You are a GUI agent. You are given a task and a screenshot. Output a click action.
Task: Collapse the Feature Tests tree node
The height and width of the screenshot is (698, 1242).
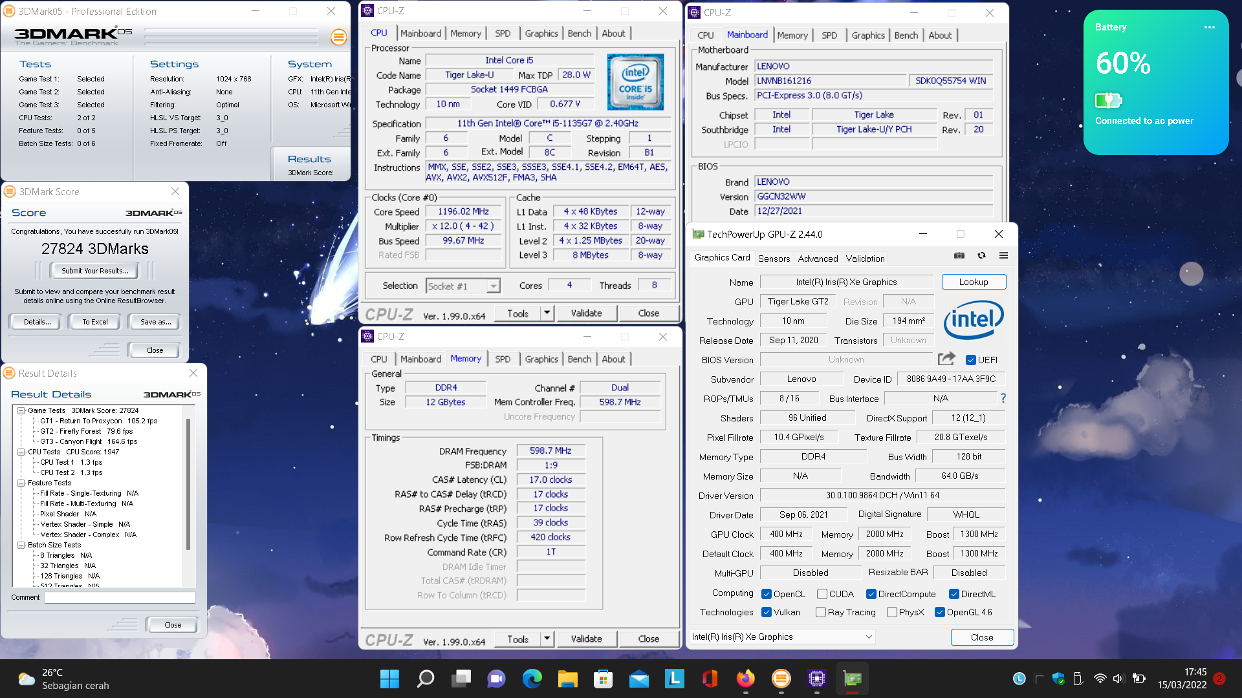pyautogui.click(x=21, y=483)
